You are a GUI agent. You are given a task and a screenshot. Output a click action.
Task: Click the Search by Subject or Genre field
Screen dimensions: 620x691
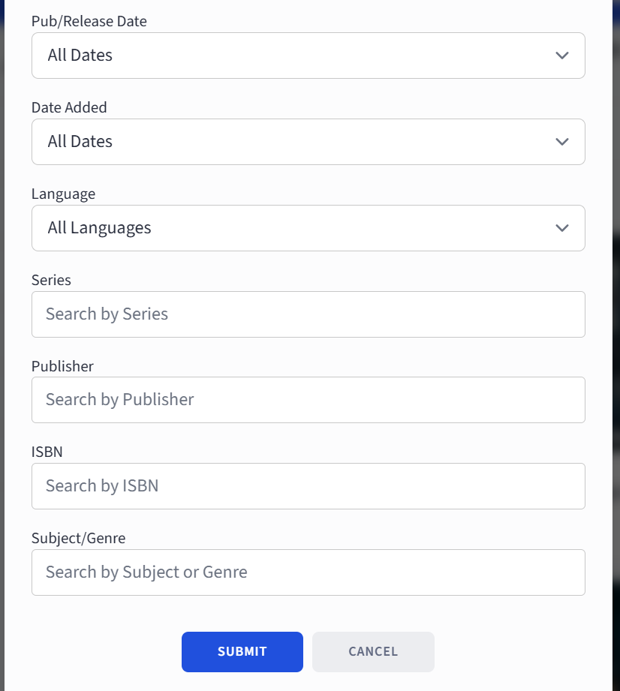click(x=308, y=572)
